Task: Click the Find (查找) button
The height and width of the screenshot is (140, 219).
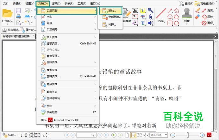Action: click(x=186, y=3)
